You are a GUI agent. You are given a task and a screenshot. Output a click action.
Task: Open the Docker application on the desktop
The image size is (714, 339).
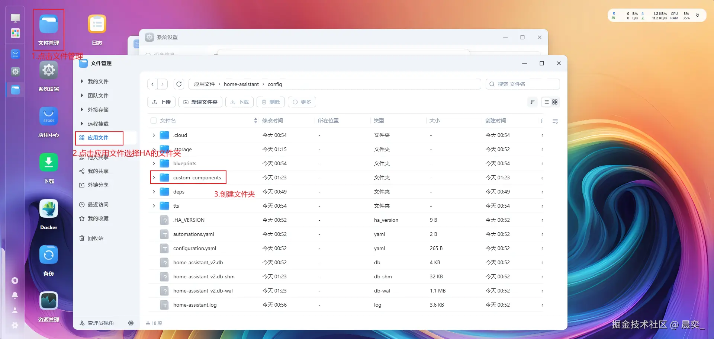click(x=48, y=208)
